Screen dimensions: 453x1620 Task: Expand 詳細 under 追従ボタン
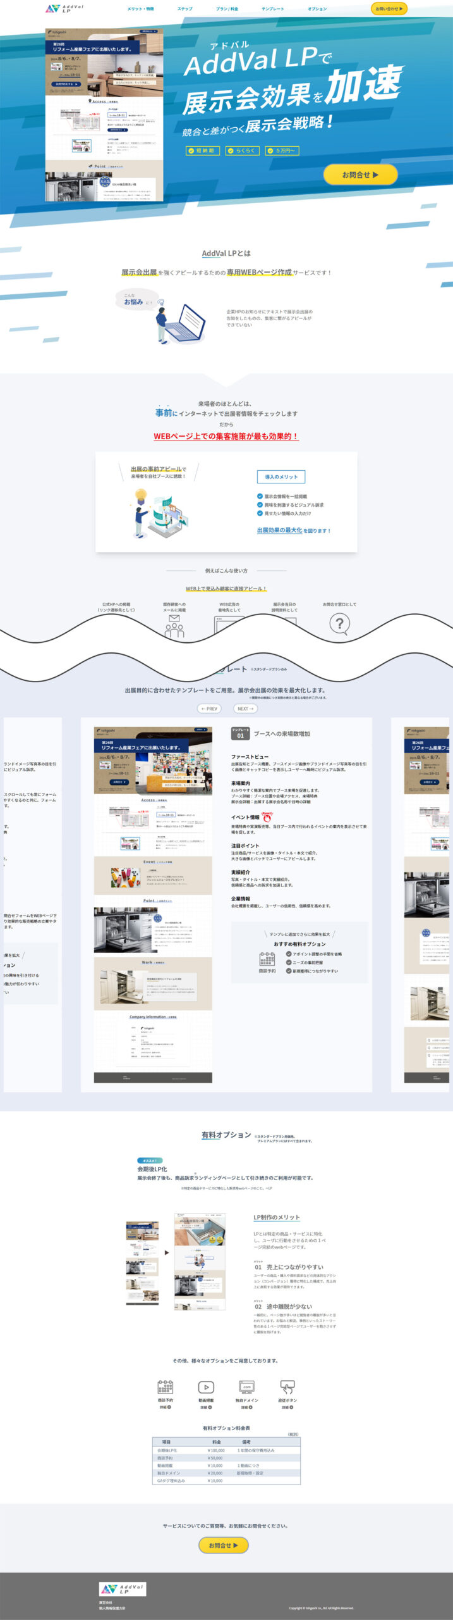(287, 1407)
